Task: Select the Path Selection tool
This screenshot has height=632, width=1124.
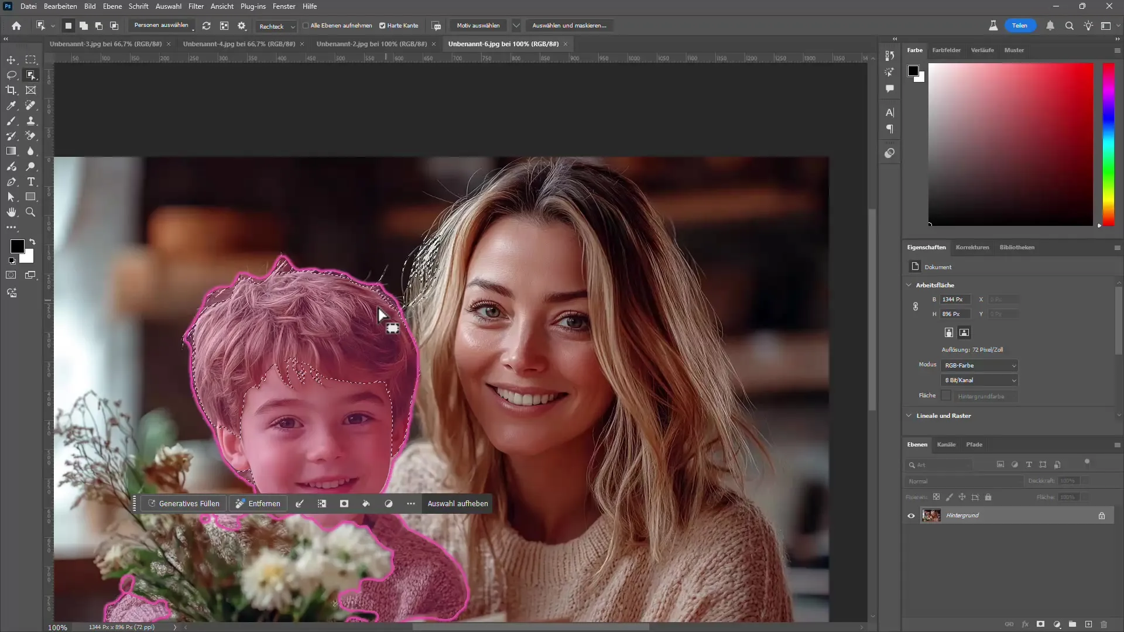Action: click(x=11, y=197)
